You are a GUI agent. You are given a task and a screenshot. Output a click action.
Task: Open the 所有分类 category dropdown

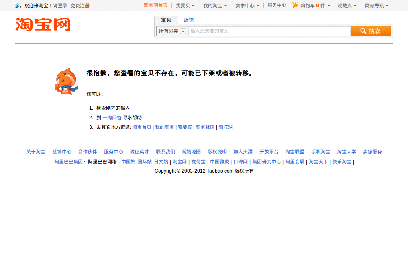tap(172, 31)
